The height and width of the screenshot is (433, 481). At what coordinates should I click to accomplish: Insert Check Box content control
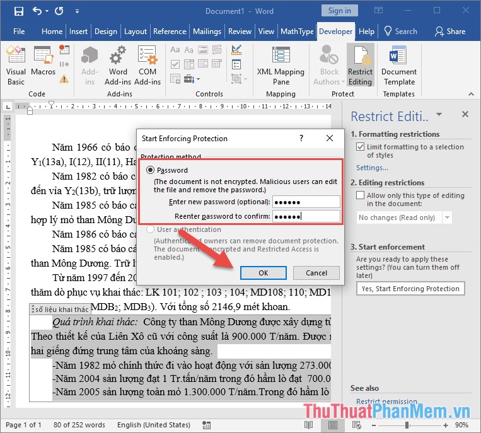(x=175, y=64)
